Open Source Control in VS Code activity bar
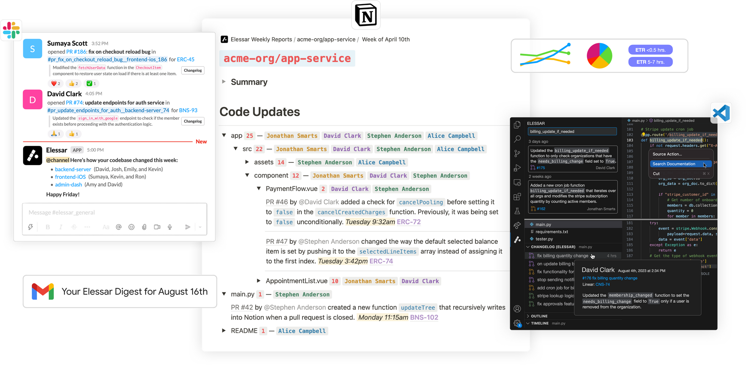This screenshot has height=366, width=748. [517, 153]
